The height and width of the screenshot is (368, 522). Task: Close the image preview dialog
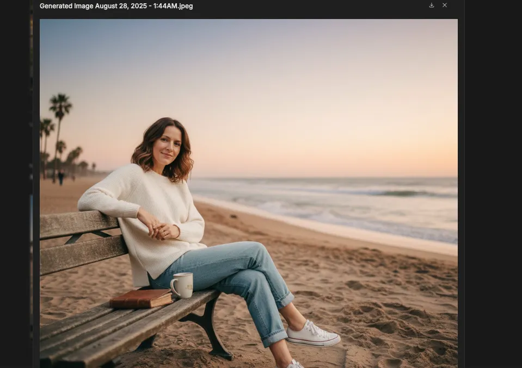(445, 5)
